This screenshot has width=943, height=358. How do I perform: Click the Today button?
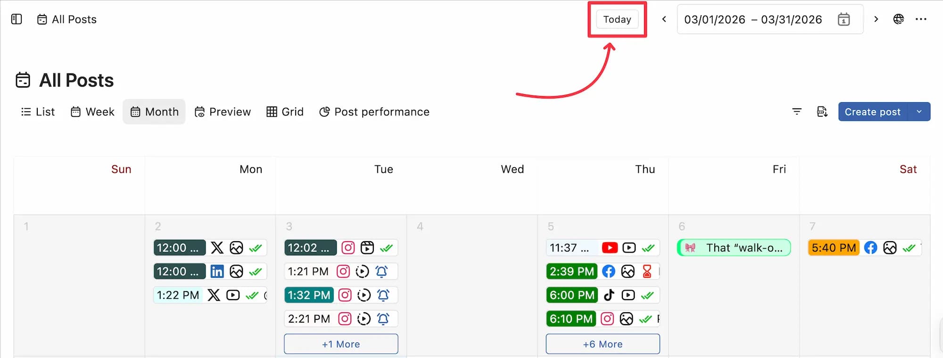tap(617, 19)
